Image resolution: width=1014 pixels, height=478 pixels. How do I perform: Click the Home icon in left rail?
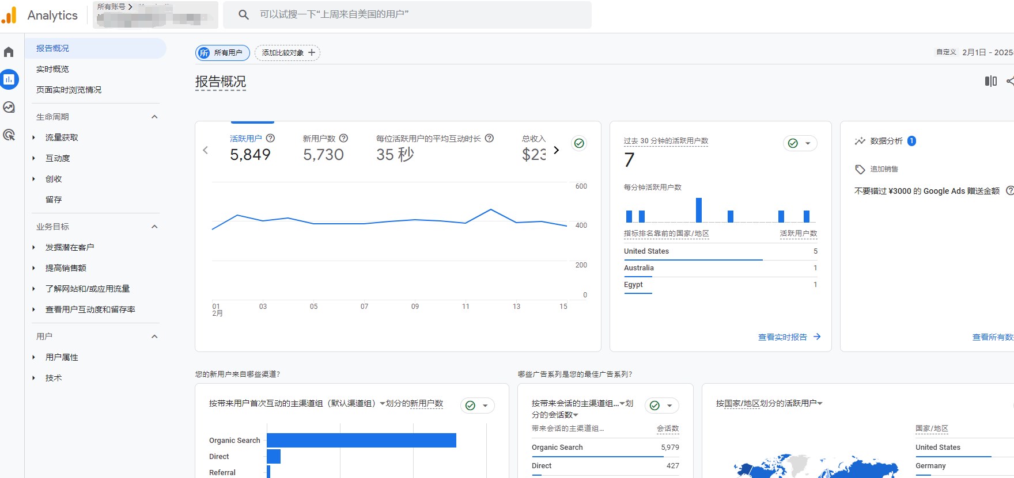click(x=9, y=52)
